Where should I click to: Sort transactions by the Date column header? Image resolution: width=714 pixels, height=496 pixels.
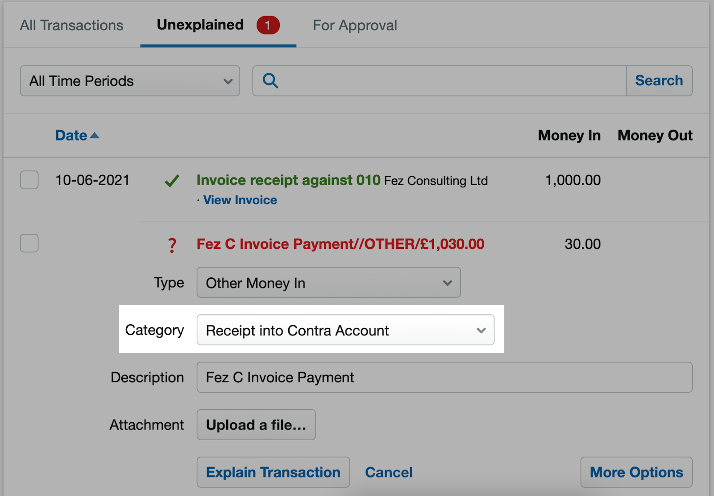[71, 135]
